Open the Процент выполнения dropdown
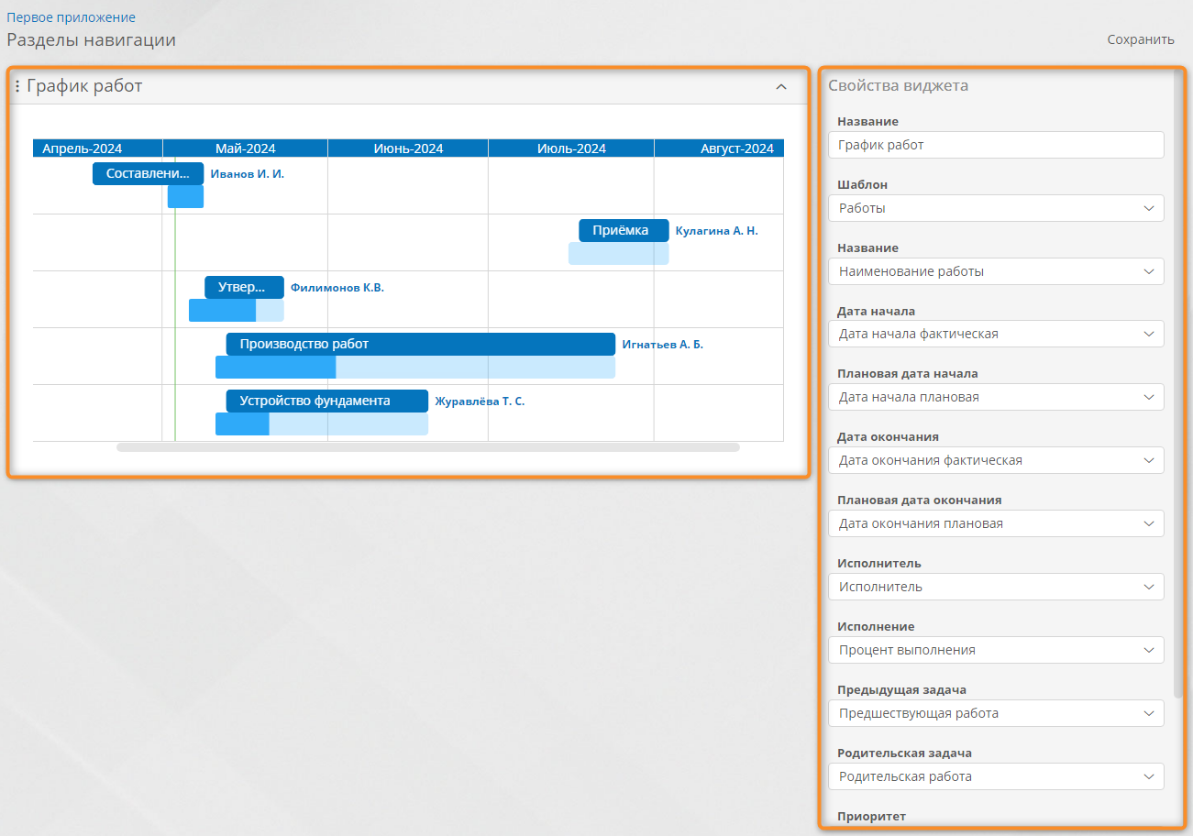The image size is (1193, 836). pos(995,651)
